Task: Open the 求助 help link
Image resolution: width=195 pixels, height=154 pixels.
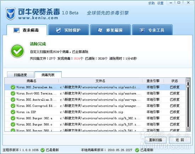Action: click(151, 3)
